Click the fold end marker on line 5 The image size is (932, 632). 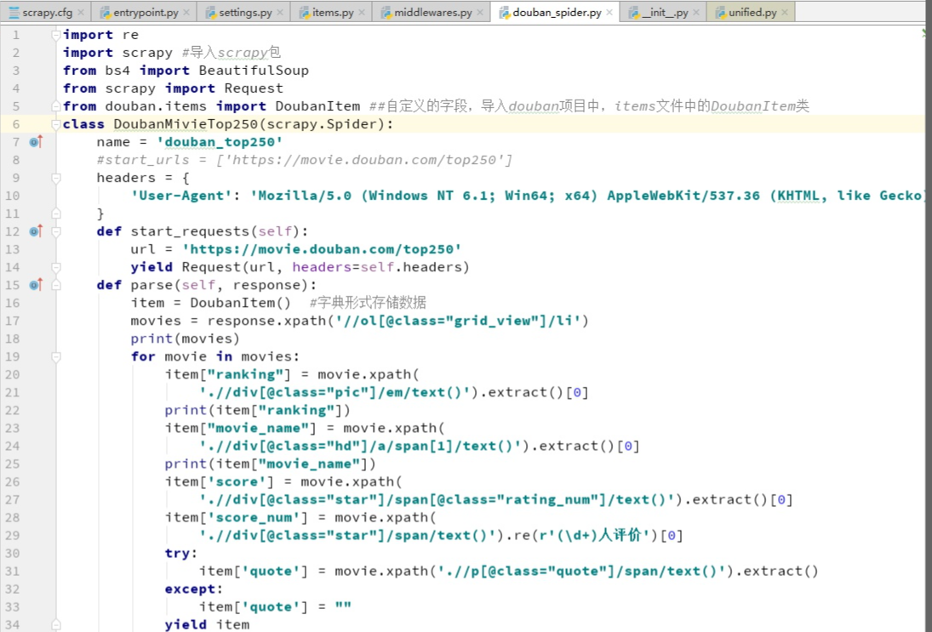coord(56,106)
